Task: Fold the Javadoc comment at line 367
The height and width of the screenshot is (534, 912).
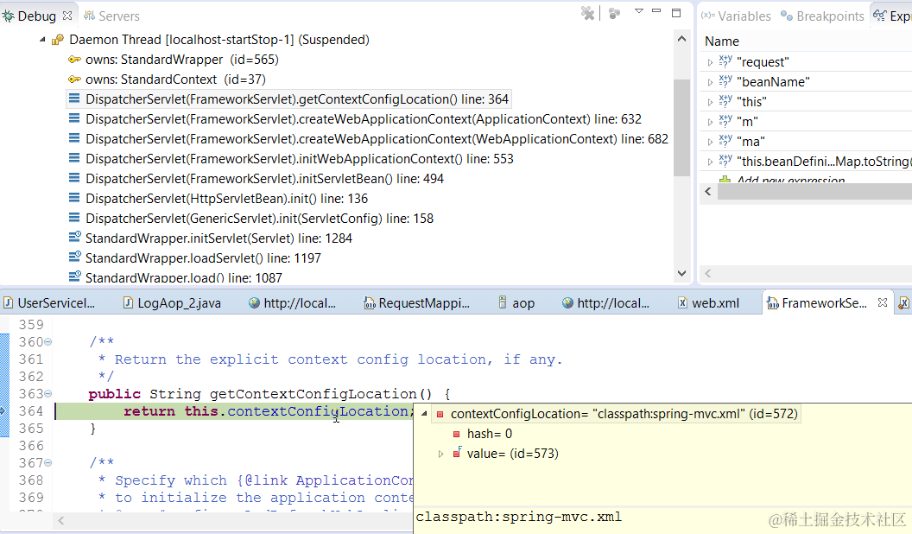Action: coord(48,463)
